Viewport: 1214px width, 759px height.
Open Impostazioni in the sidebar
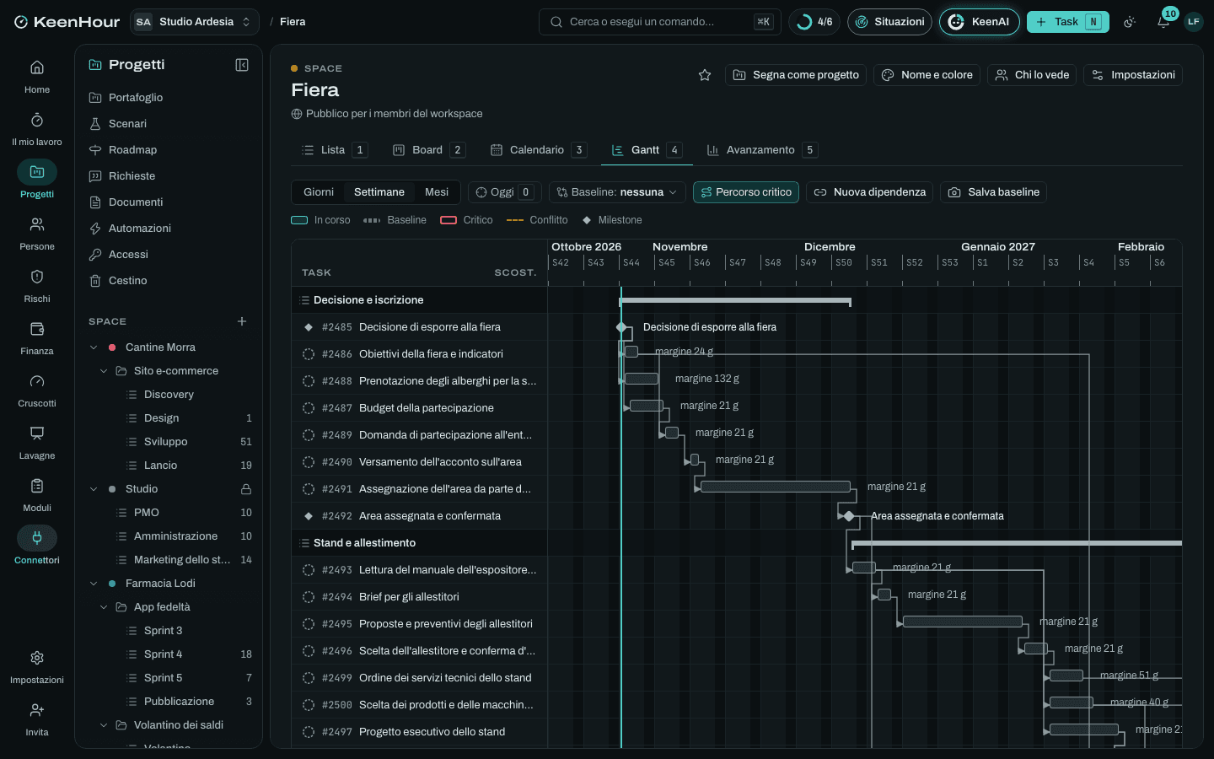point(37,667)
